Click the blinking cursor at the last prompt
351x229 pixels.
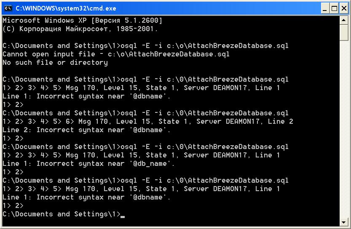coord(123,216)
